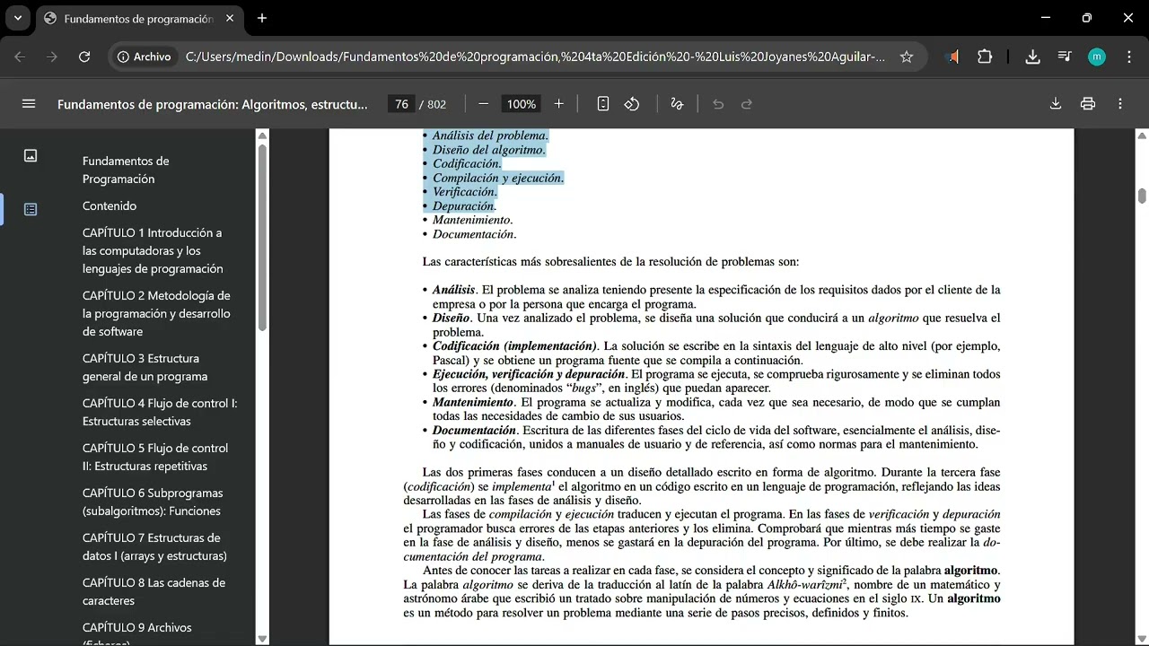1149x646 pixels.
Task: Open the PDF viewer more actions menu
Action: (x=1120, y=104)
